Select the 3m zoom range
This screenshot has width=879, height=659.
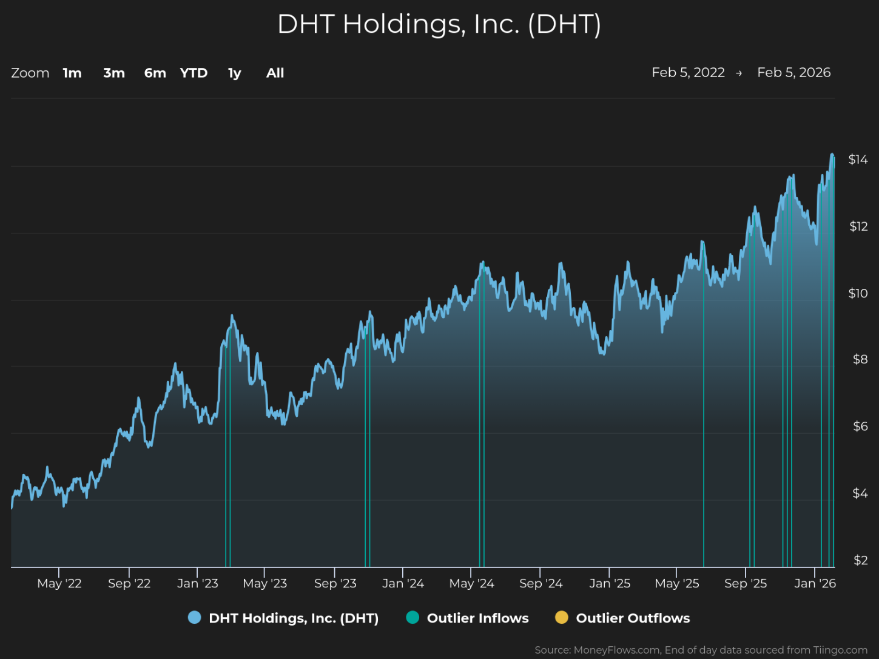point(114,73)
